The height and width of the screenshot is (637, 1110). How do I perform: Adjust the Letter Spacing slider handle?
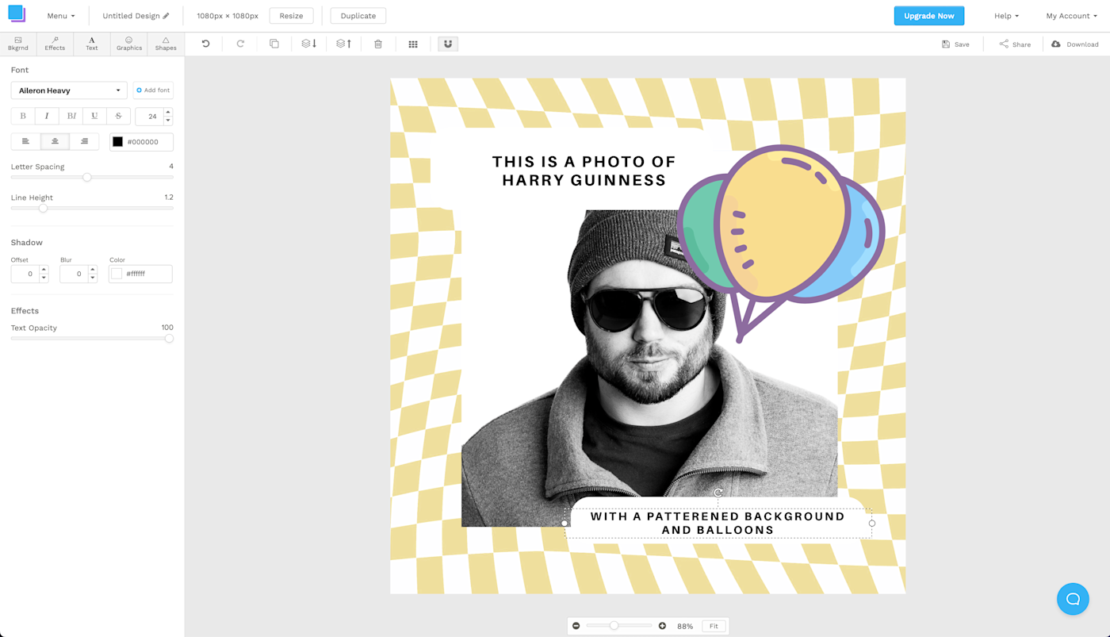pos(87,177)
